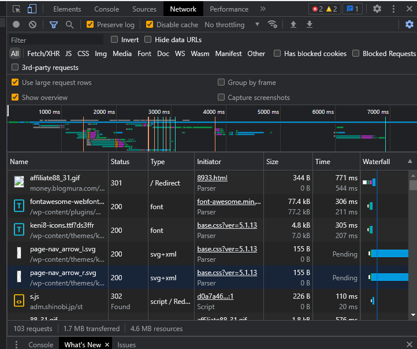The image size is (417, 349).
Task: Check Has blocked cookies
Action: 277,53
